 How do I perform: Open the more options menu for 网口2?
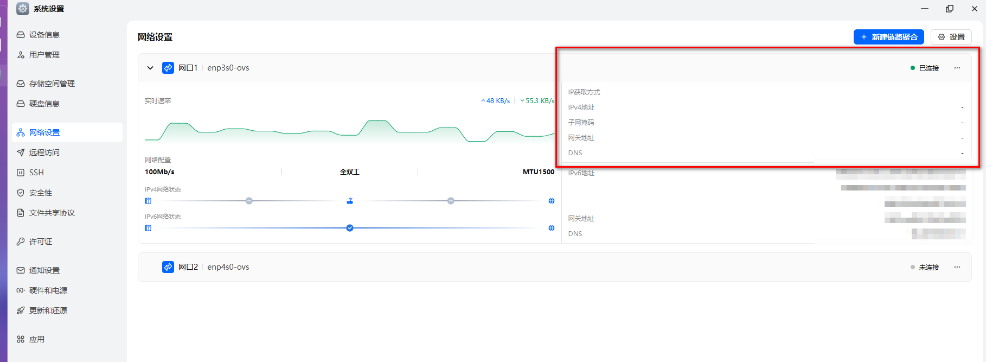pos(957,267)
